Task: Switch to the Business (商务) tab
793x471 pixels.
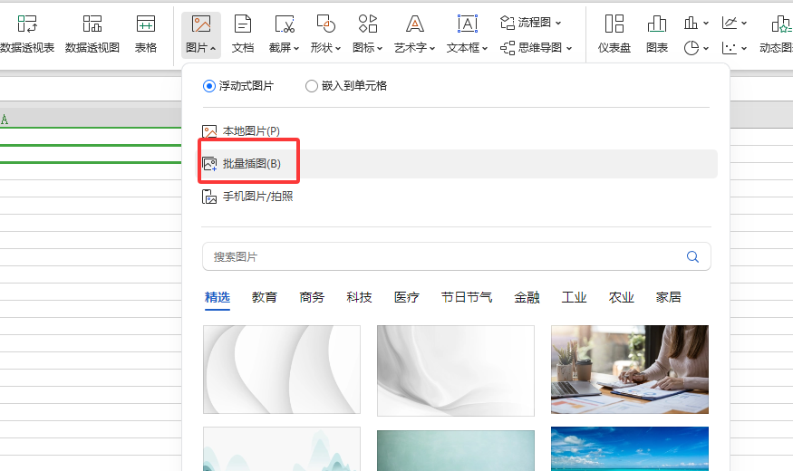Action: [312, 297]
